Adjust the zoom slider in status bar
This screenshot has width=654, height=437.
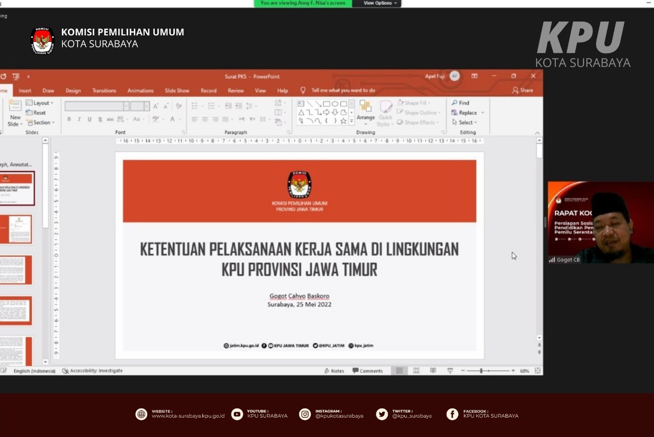[481, 371]
